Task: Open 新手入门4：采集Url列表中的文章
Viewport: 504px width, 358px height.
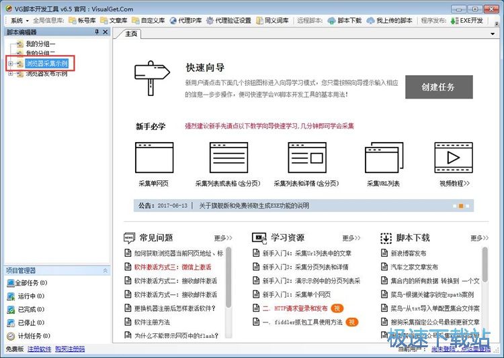Action: (x=307, y=253)
